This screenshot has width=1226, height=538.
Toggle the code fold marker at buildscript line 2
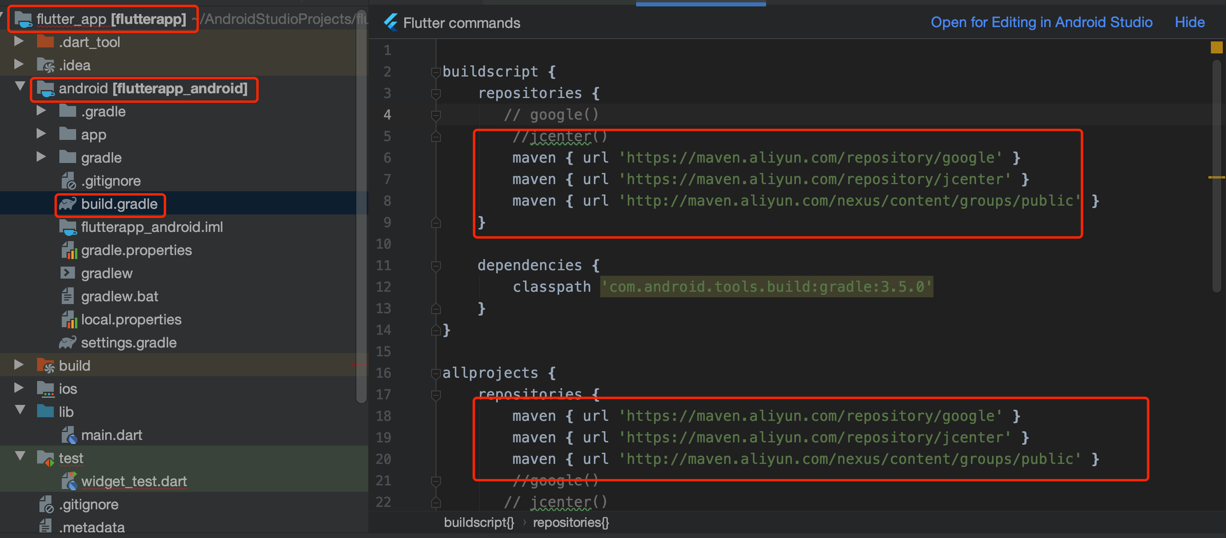435,72
